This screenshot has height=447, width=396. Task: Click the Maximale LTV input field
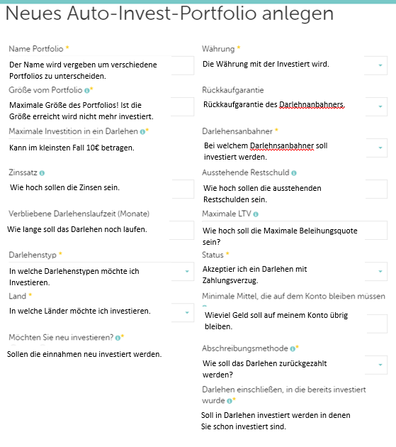295,230
